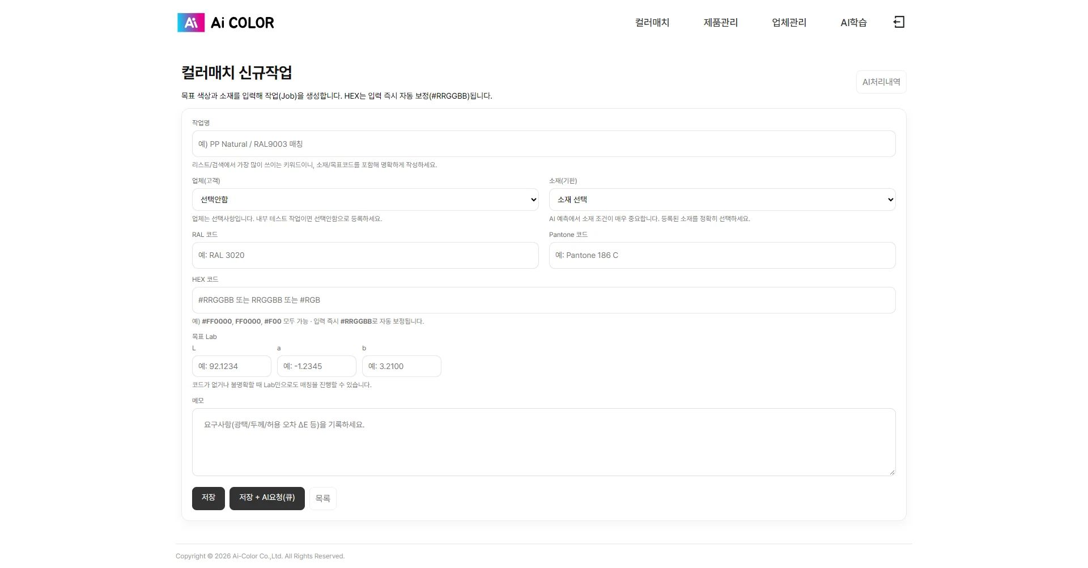This screenshot has width=1088, height=568.
Task: Expand the 소재(기판) dropdown
Action: tap(722, 200)
